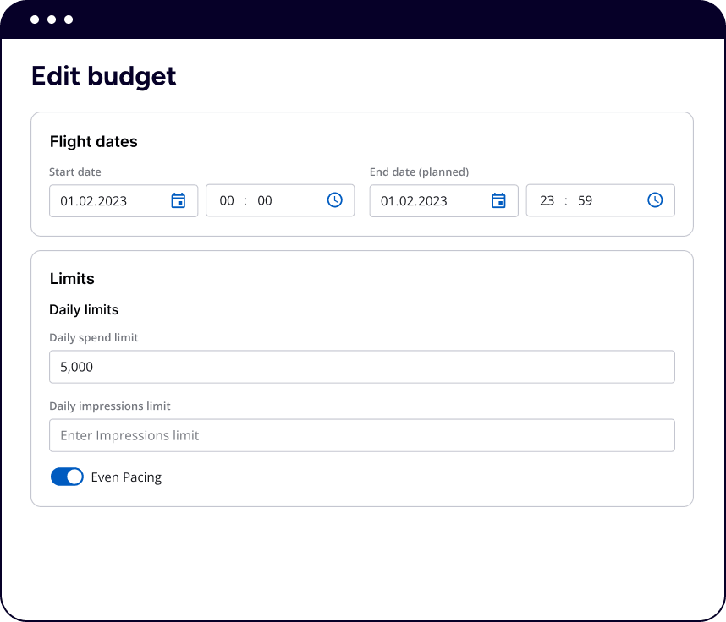Select the End time hours value 23
The width and height of the screenshot is (726, 622).
(547, 201)
